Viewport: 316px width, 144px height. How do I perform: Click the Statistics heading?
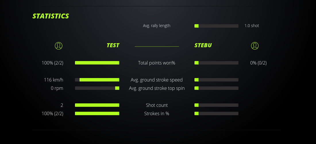(x=51, y=16)
